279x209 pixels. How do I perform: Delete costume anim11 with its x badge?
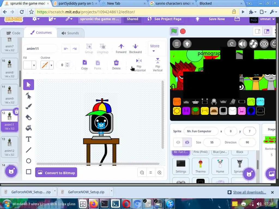[16, 112]
